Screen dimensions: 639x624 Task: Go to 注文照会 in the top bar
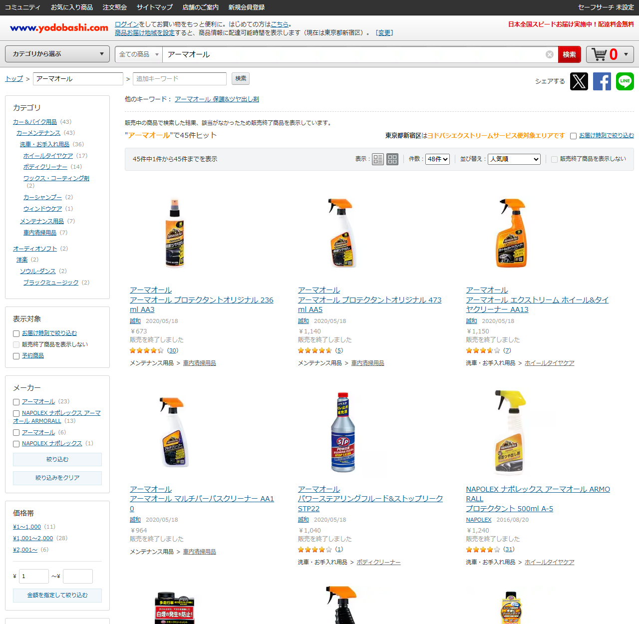pos(115,7)
